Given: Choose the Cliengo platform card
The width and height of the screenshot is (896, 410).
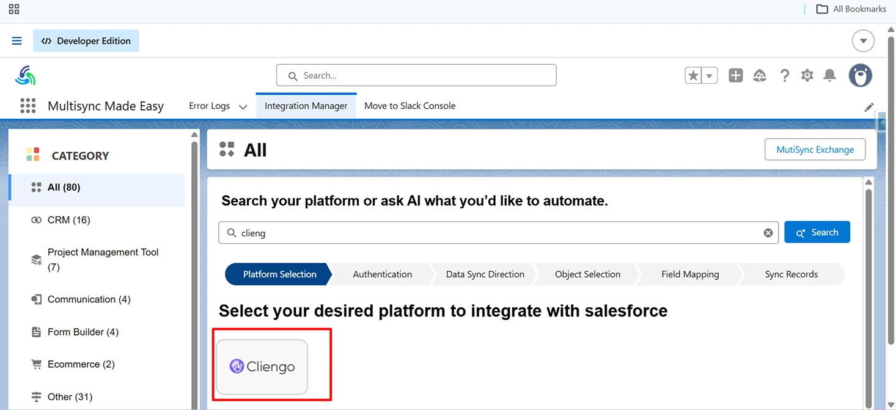Looking at the screenshot, I should (x=262, y=367).
